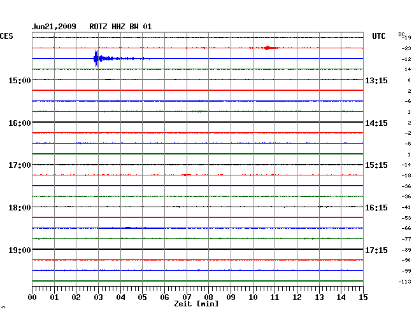Click the 16:00 local time label
Image resolution: width=414 pixels, height=314 pixels.
pyautogui.click(x=20, y=123)
